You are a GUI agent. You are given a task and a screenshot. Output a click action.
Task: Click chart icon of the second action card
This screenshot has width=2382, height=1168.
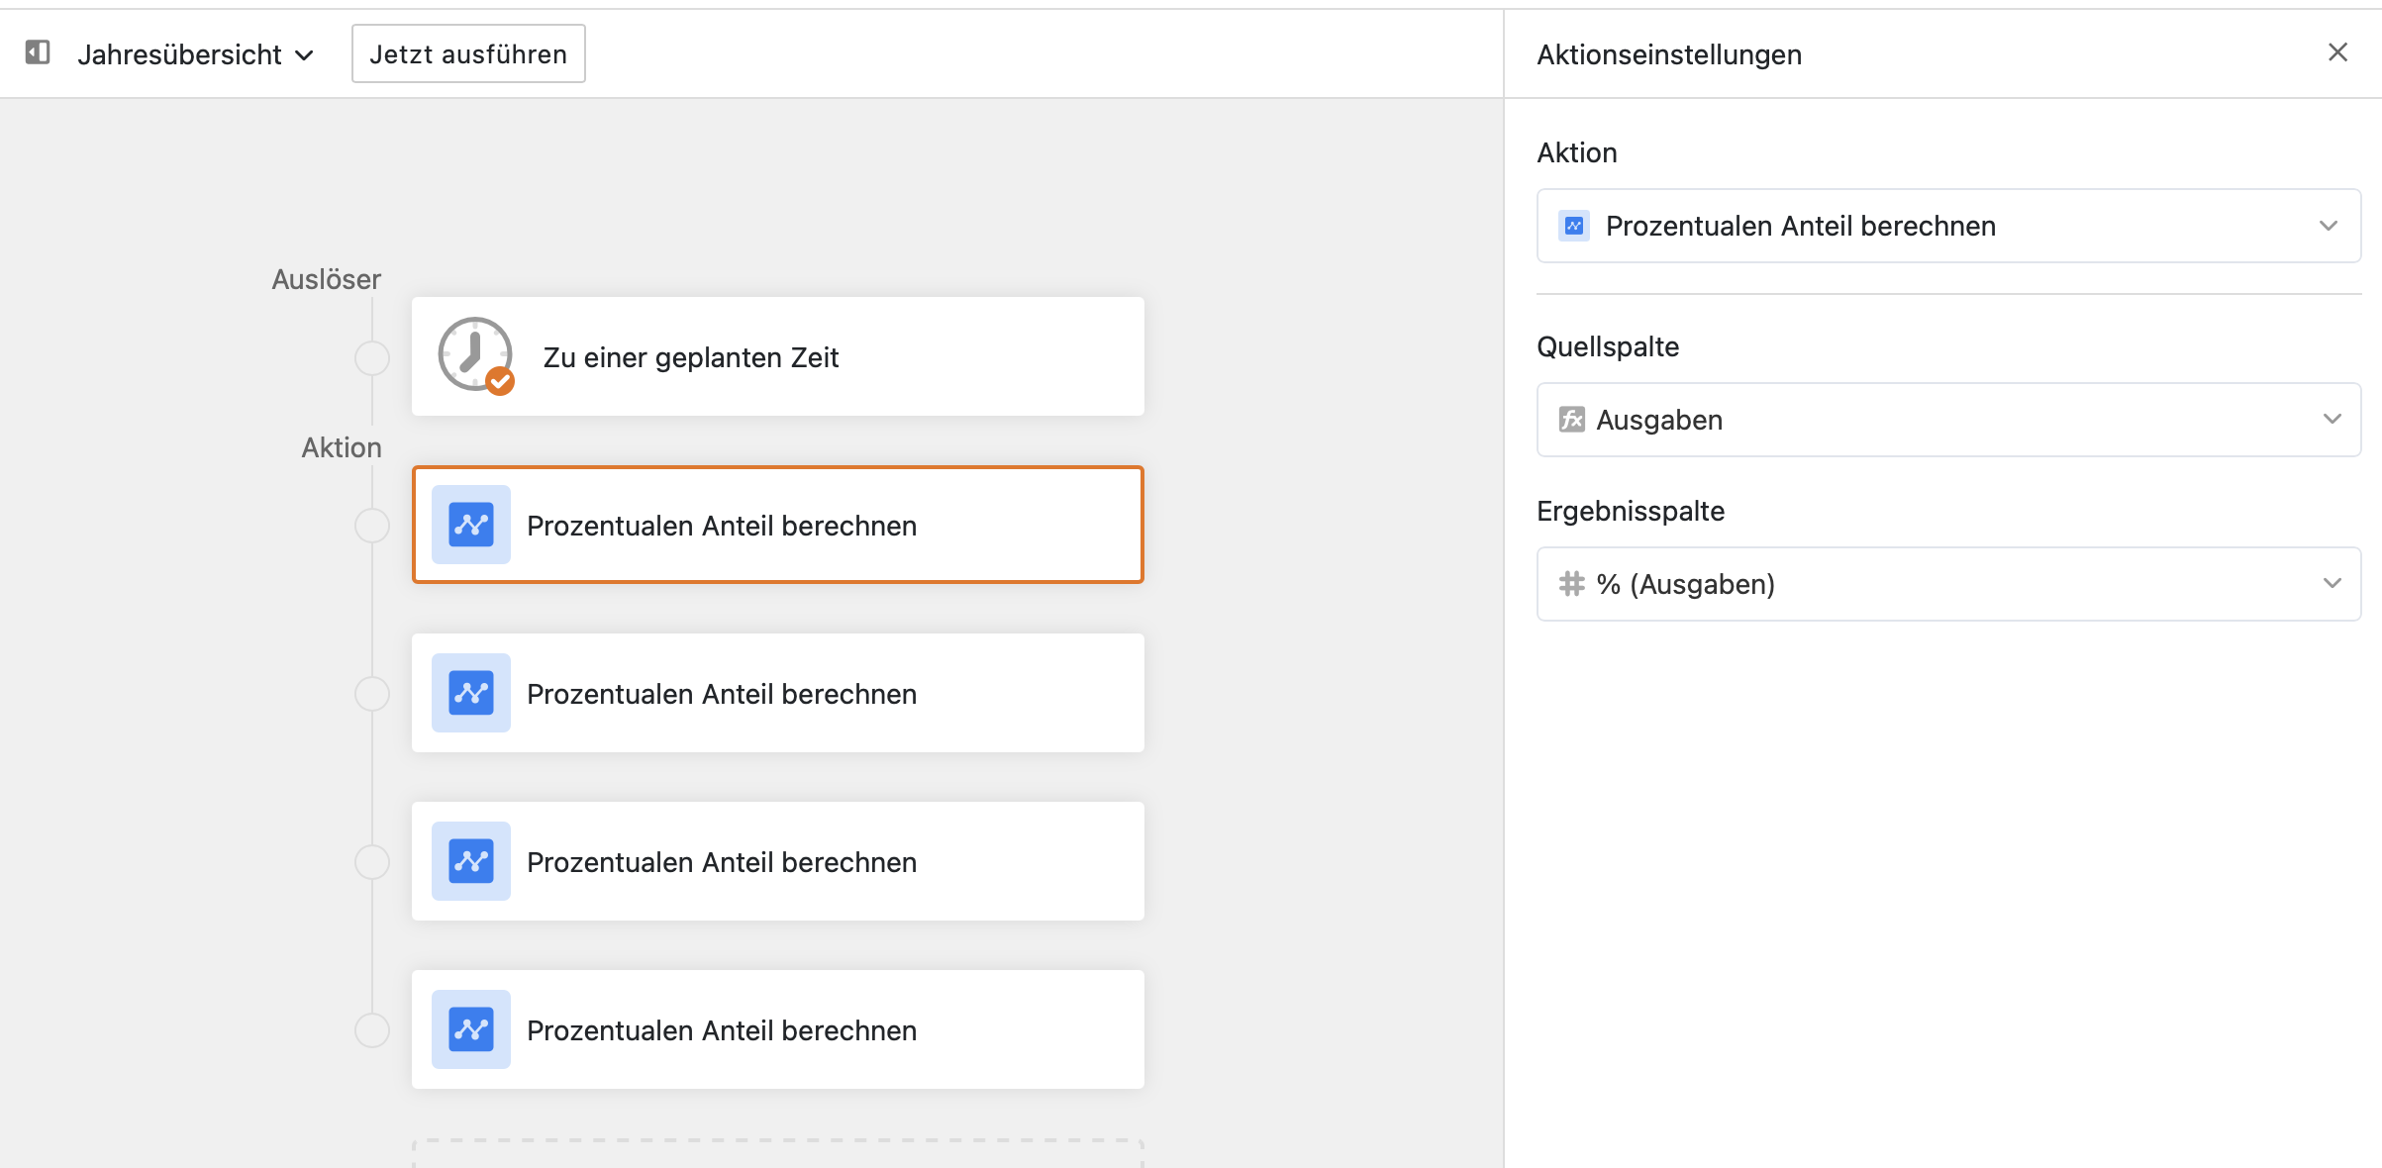[471, 693]
